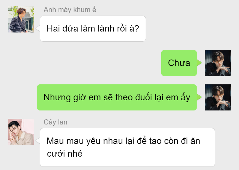Click the sender name Anh mày khum ế

point(70,10)
